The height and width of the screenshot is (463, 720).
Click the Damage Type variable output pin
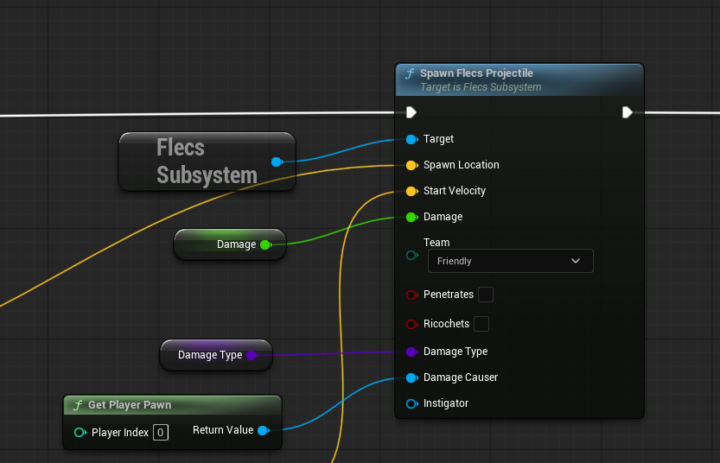click(x=252, y=355)
